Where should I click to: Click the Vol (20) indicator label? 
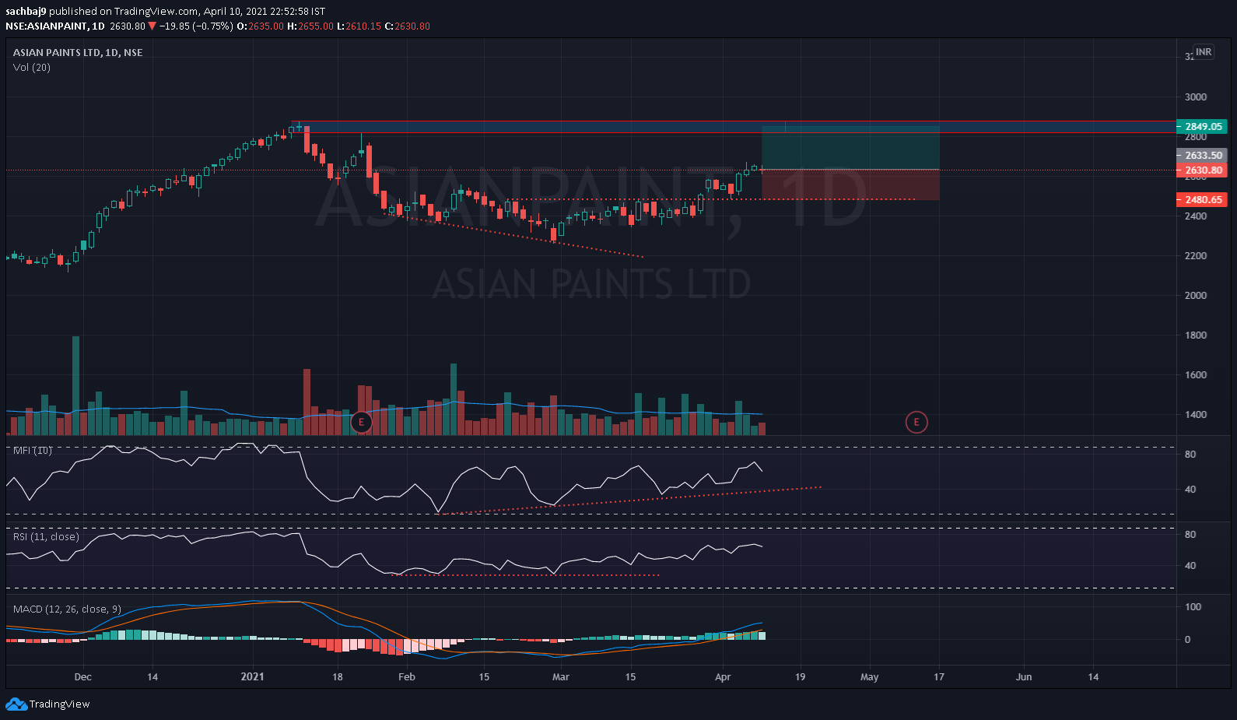pos(32,68)
